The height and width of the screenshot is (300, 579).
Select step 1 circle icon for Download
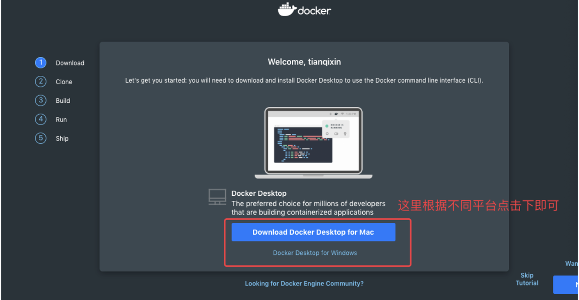pos(41,63)
